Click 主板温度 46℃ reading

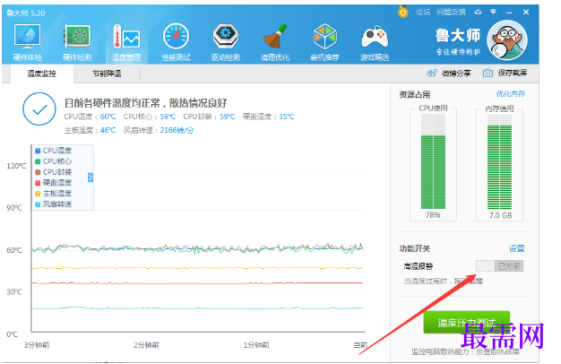click(90, 130)
